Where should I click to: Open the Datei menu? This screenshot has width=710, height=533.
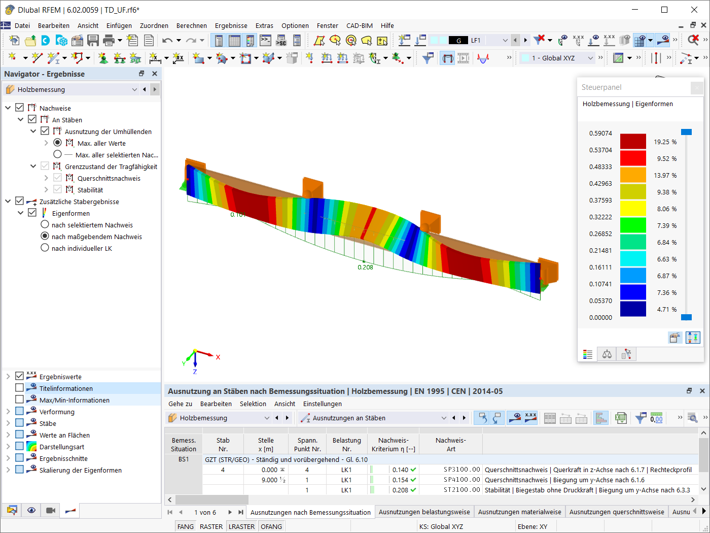click(x=22, y=25)
